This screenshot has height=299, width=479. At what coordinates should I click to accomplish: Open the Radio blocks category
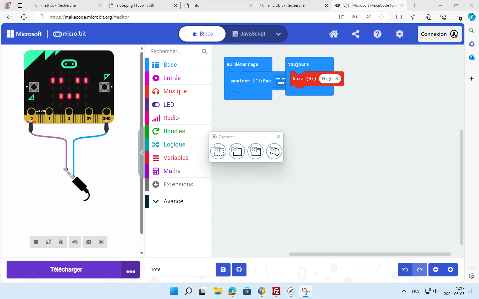[178, 118]
